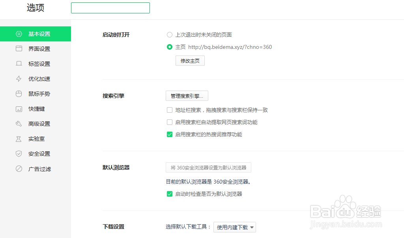Uncheck 启动时检查是否为默认浏览器
The width and height of the screenshot is (404, 238).
(x=170, y=194)
